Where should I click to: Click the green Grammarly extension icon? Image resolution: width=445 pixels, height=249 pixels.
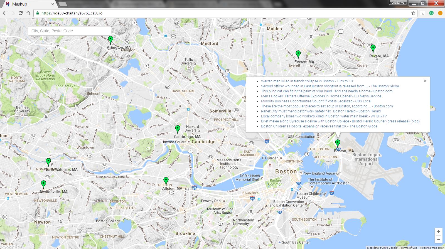(431, 13)
